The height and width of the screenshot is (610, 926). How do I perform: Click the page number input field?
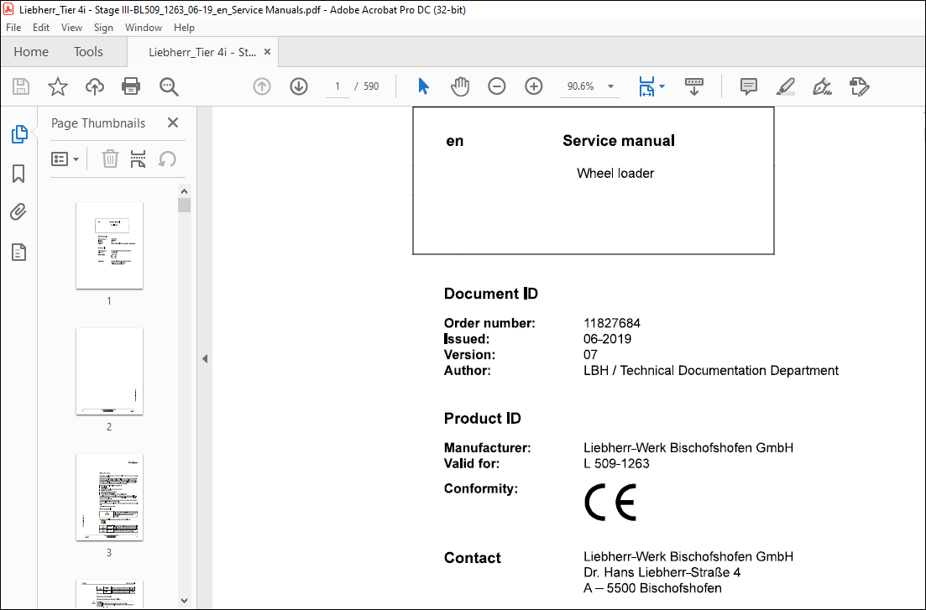pyautogui.click(x=337, y=86)
